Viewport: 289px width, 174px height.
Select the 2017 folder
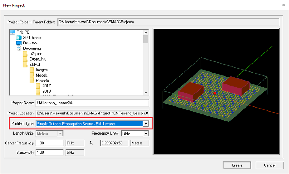click(x=47, y=86)
